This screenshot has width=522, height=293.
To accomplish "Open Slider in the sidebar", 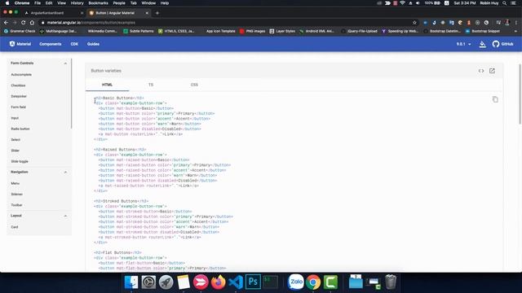I will tap(15, 151).
